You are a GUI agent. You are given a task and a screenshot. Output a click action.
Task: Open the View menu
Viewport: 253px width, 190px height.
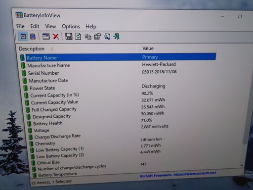click(50, 26)
